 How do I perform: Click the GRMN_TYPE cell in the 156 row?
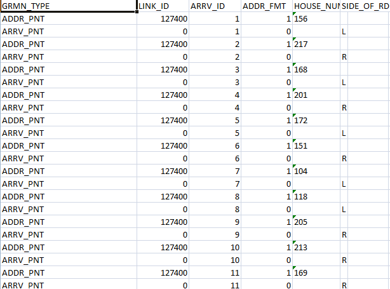pos(68,18)
